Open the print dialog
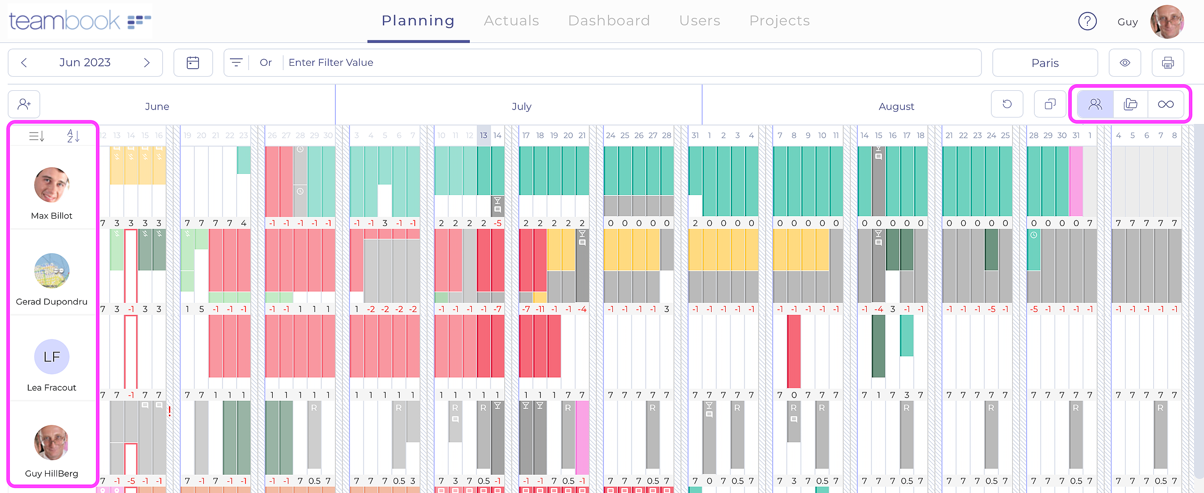 pyautogui.click(x=1168, y=63)
